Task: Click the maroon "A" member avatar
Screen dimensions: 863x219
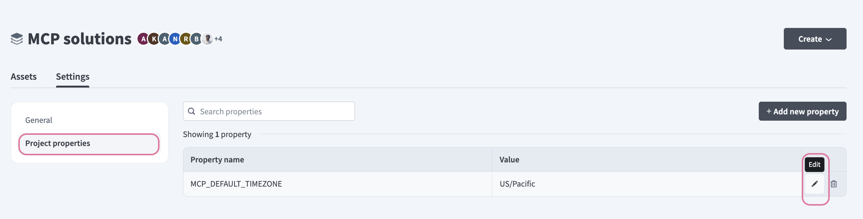Action: click(x=143, y=39)
